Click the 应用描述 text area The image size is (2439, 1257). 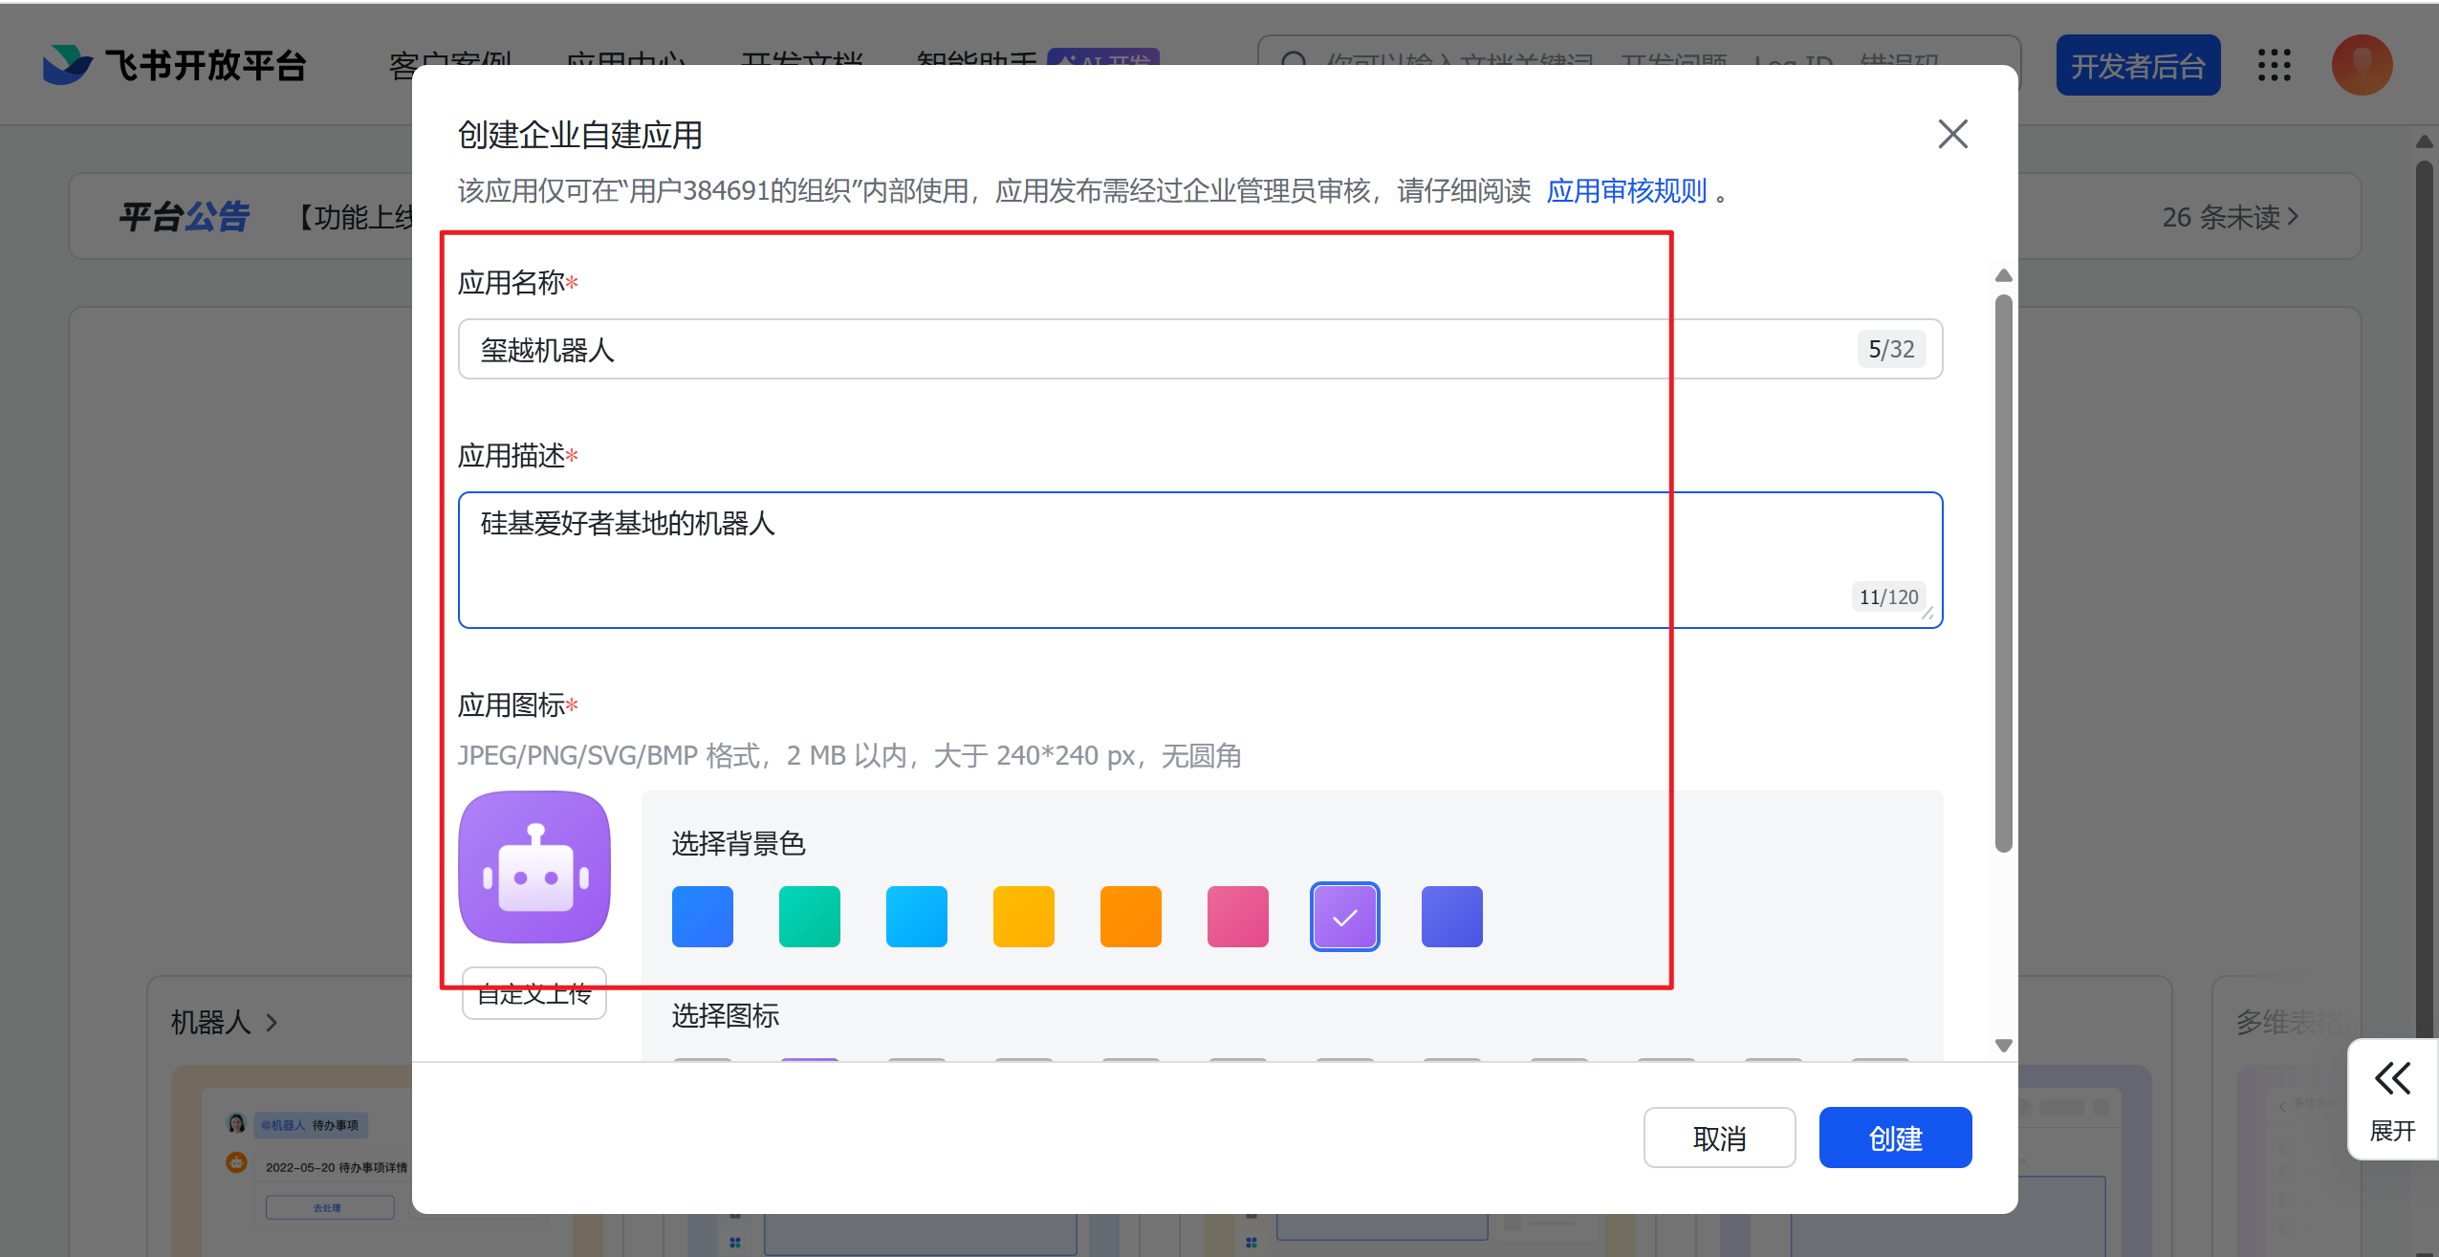(x=1200, y=560)
